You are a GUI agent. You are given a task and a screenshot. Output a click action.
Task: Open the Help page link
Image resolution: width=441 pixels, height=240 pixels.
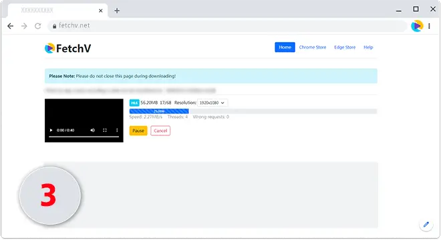click(x=368, y=47)
